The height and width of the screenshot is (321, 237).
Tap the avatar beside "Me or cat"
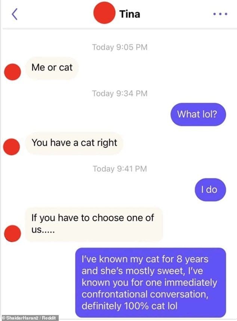tap(12, 72)
